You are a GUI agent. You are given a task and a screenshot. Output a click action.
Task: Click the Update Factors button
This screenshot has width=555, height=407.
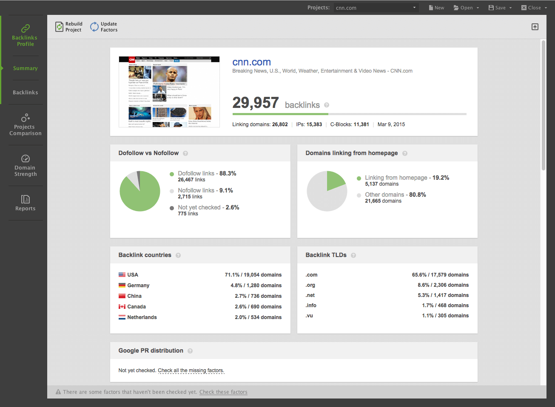point(104,27)
